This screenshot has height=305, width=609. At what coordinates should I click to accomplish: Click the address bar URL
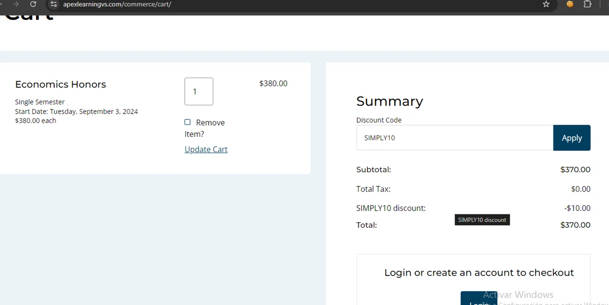click(x=117, y=4)
